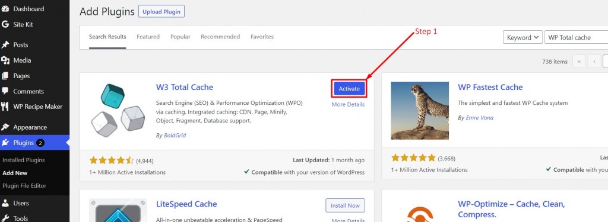Screen dimensions: 608x222
Task: Click the Media icon in sidebar
Action: coord(5,60)
